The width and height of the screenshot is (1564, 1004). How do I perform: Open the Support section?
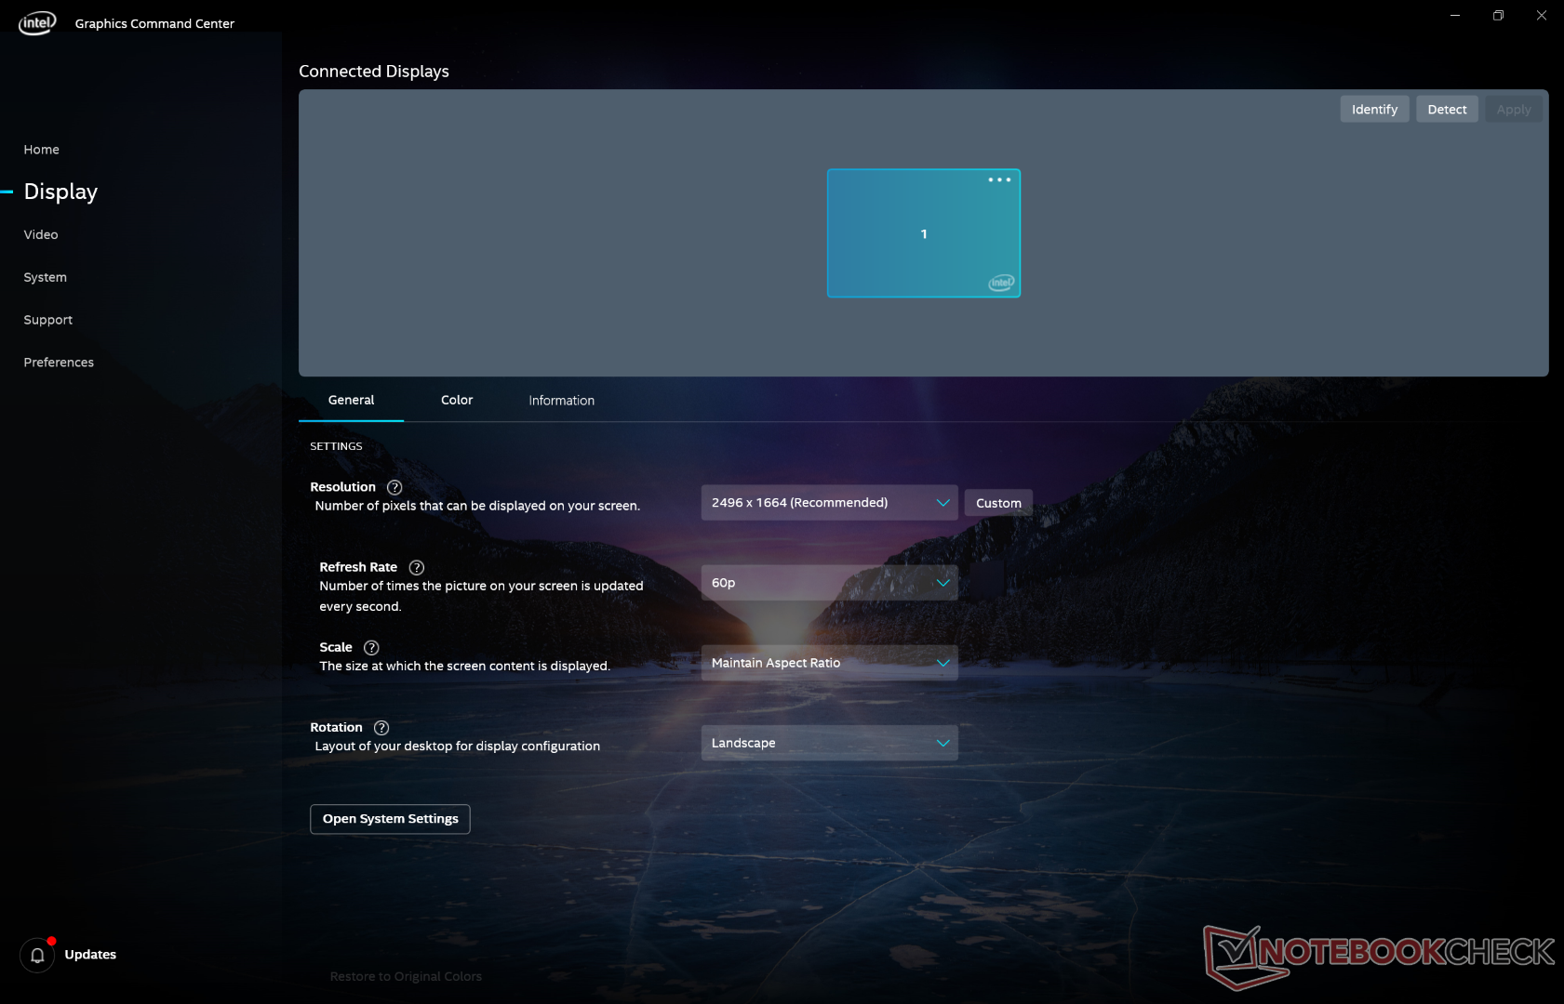[48, 320]
